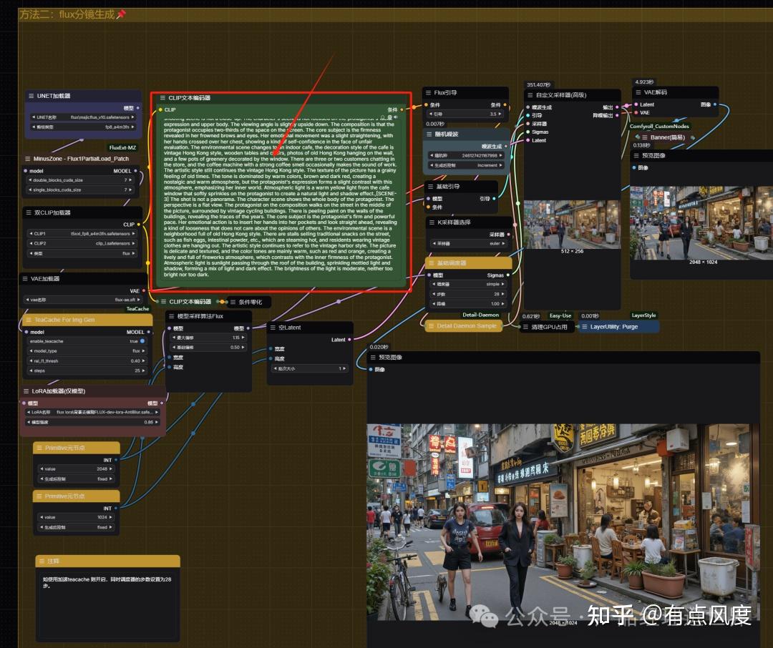Collapse the Flux引导 node via its title icon
The height and width of the screenshot is (648, 773).
428,92
